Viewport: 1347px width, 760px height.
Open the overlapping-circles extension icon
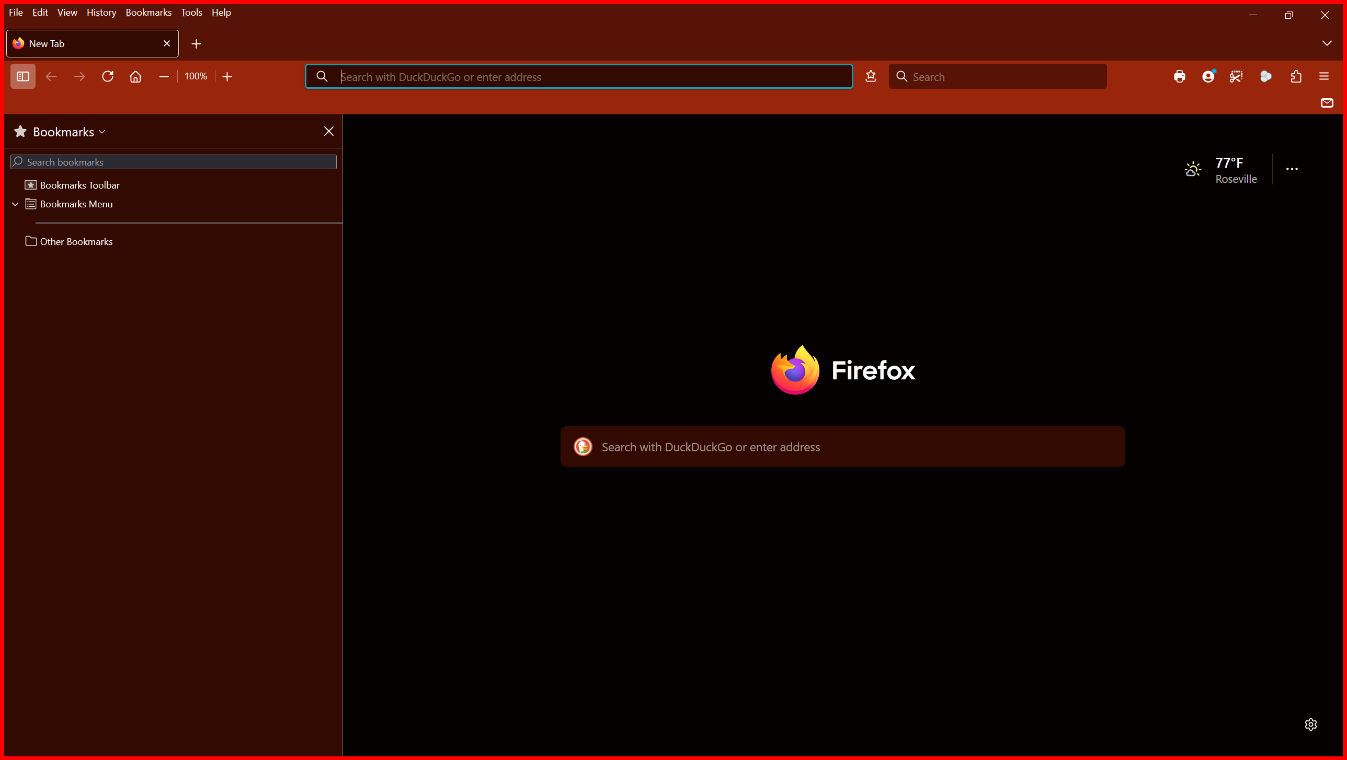[x=1266, y=76]
